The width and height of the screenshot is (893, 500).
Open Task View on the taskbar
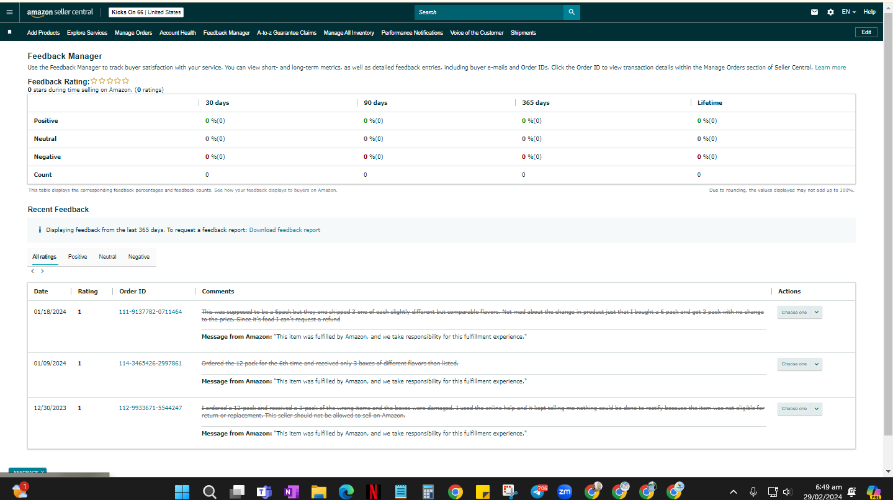(x=236, y=492)
